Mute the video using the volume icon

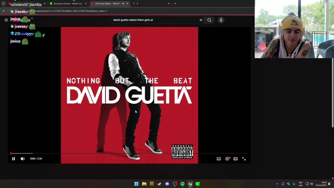click(23, 159)
